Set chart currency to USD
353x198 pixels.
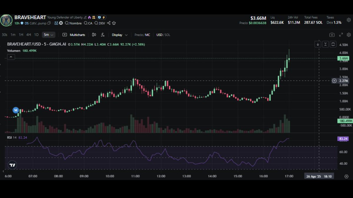[x=159, y=35]
